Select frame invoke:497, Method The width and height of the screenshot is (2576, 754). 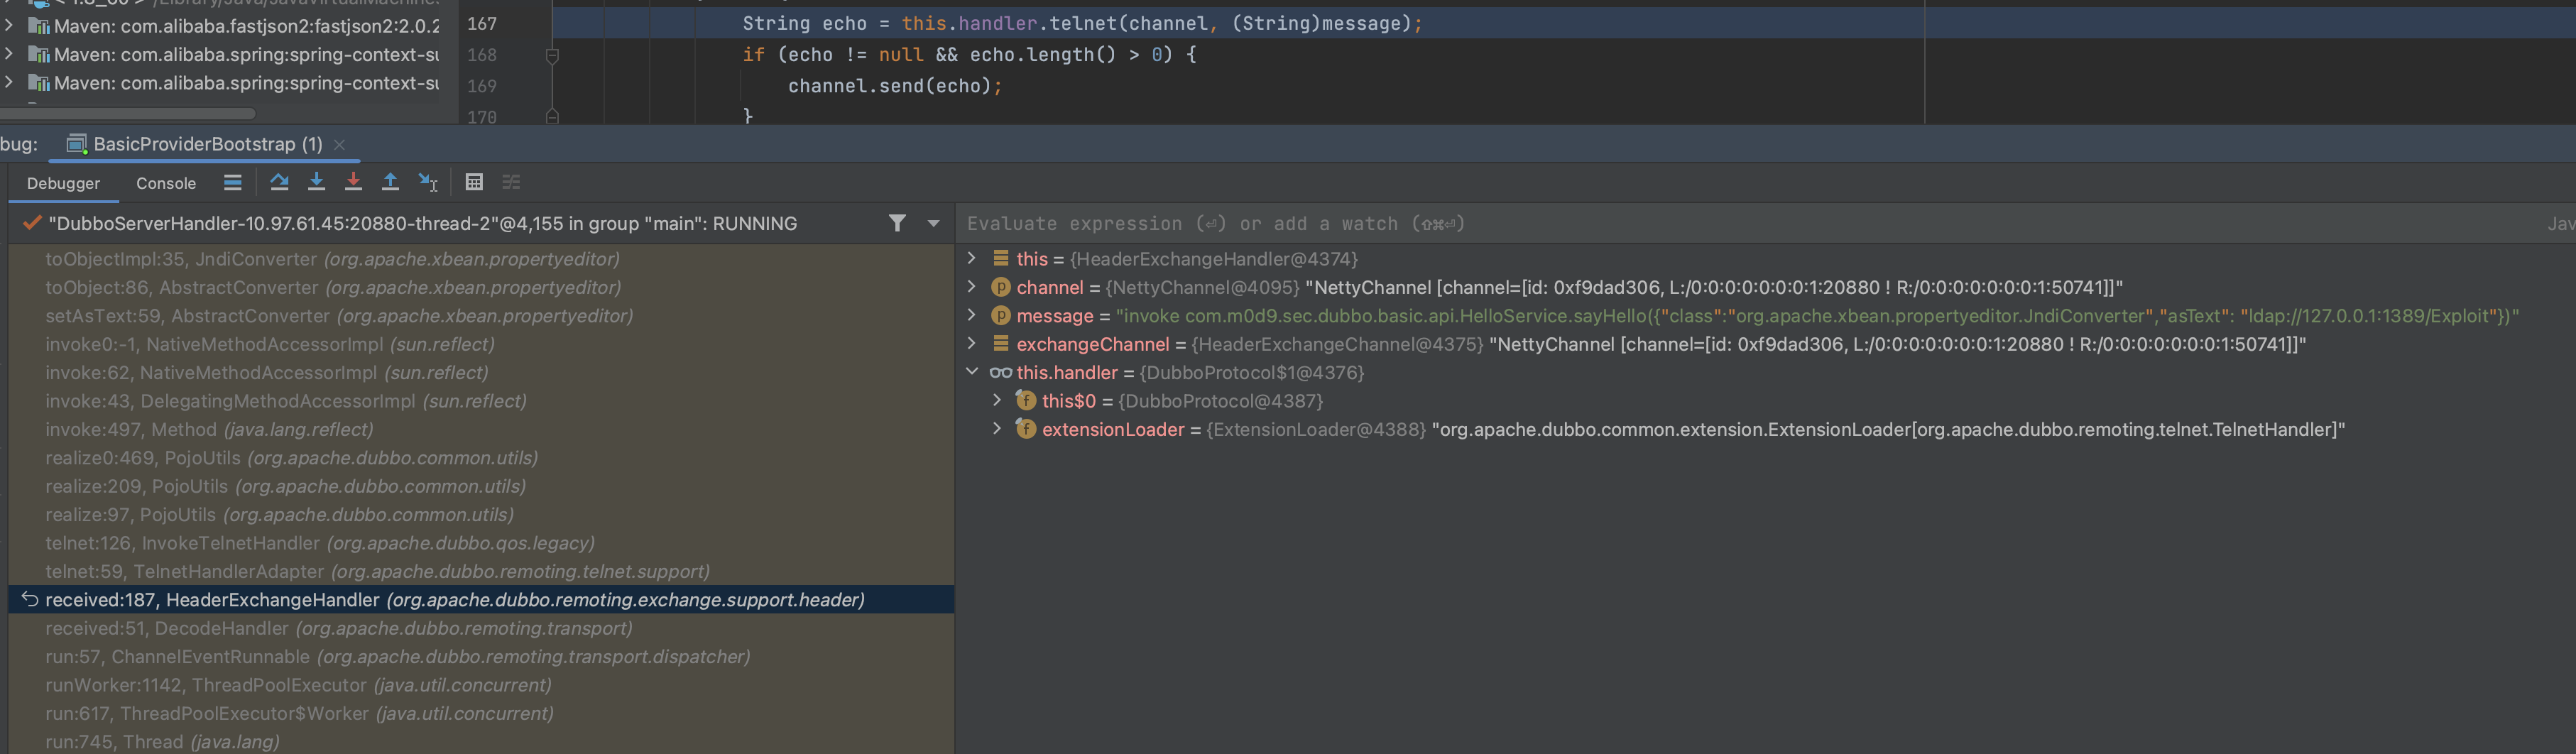(x=481, y=429)
